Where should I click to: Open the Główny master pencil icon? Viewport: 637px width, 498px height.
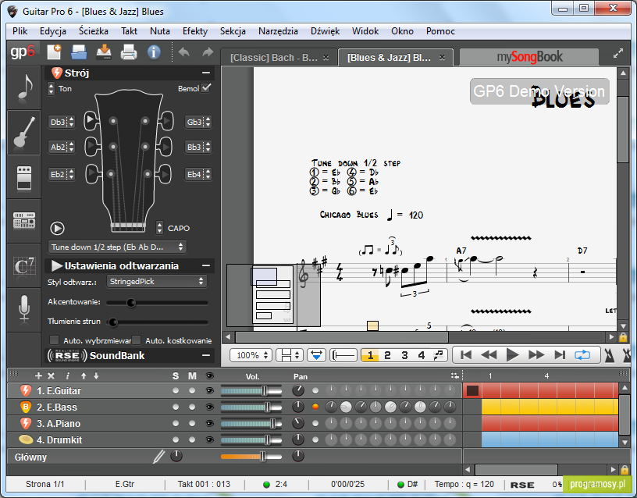[x=158, y=457]
